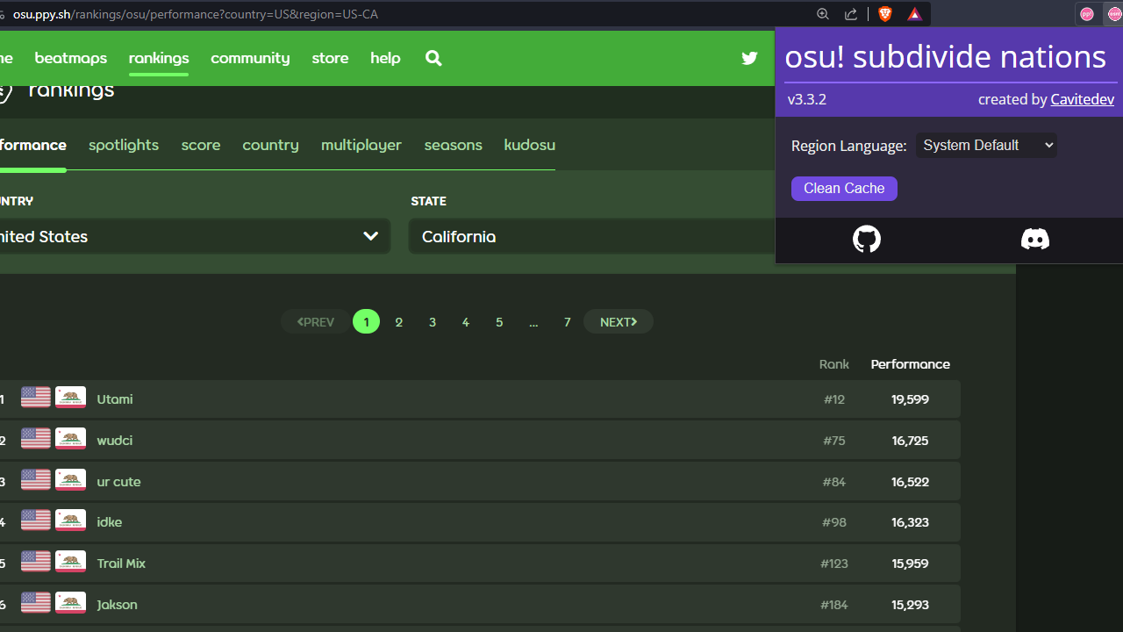
Task: Click the browser address bar URL
Action: pyautogui.click(x=196, y=14)
